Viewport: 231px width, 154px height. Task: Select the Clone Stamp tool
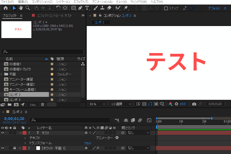coord(102,8)
